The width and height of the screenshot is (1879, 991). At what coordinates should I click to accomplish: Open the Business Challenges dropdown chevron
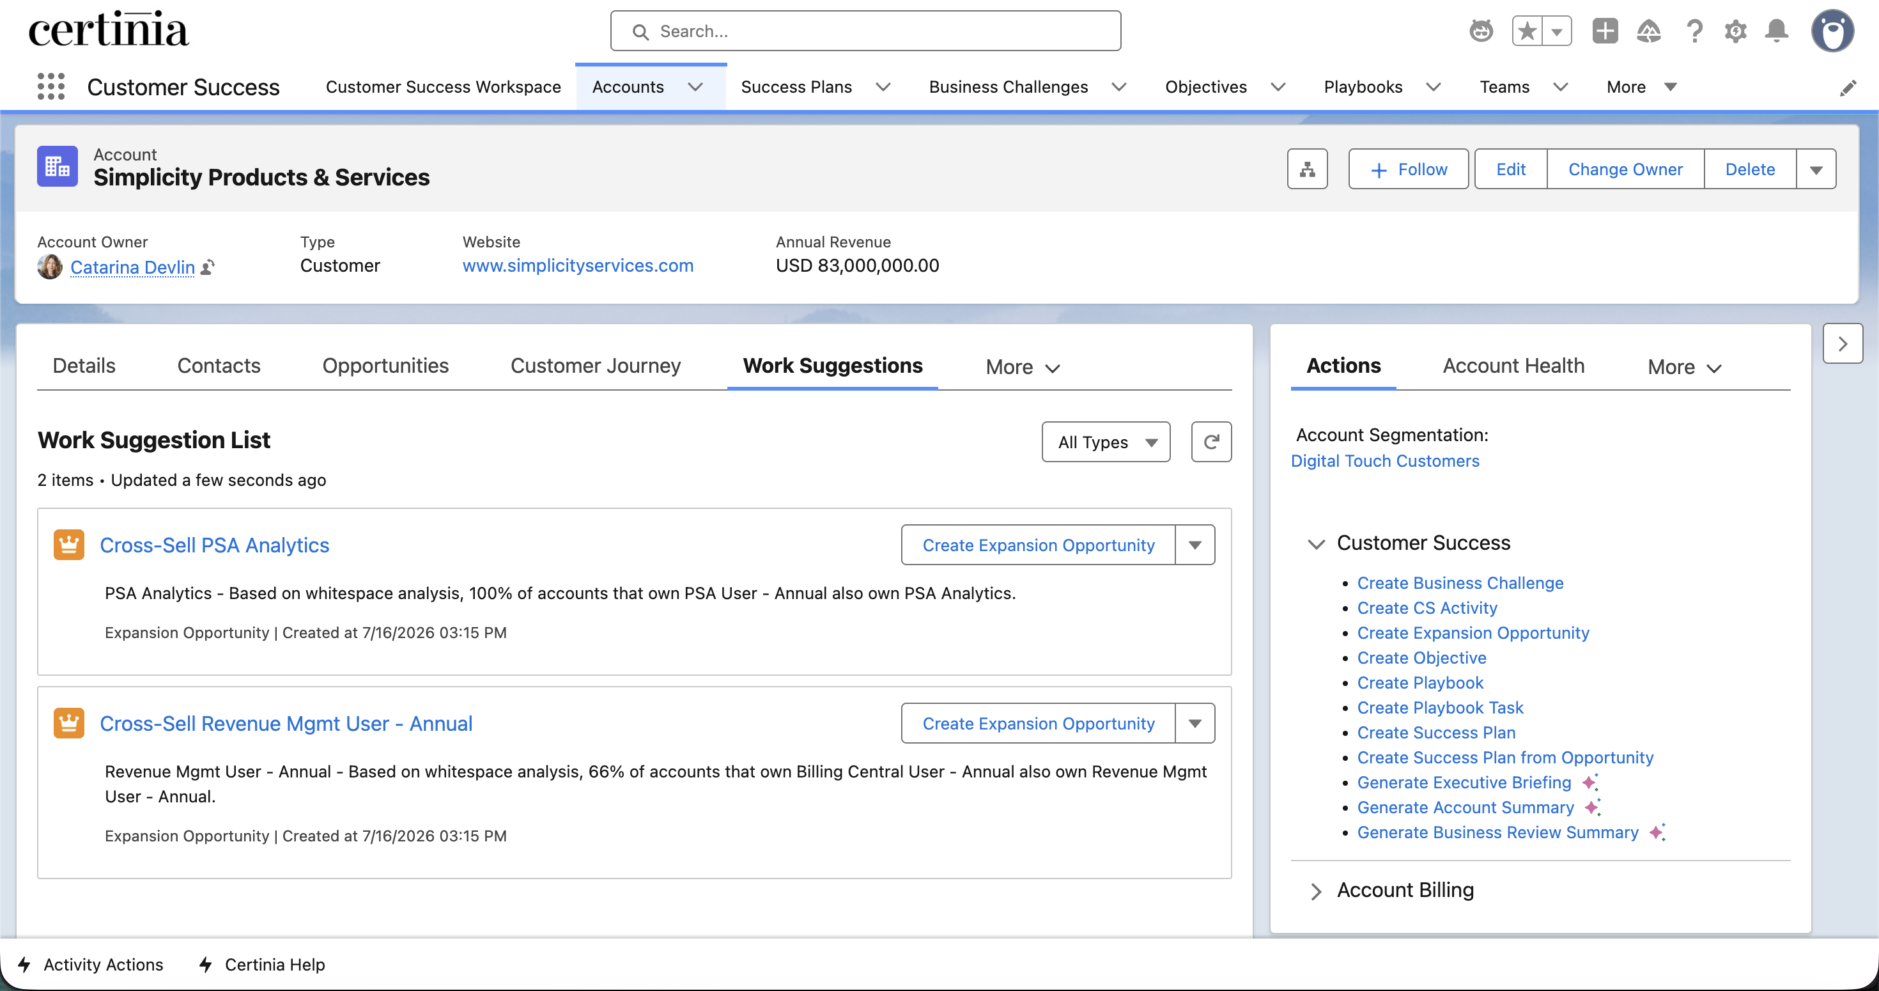(1119, 87)
